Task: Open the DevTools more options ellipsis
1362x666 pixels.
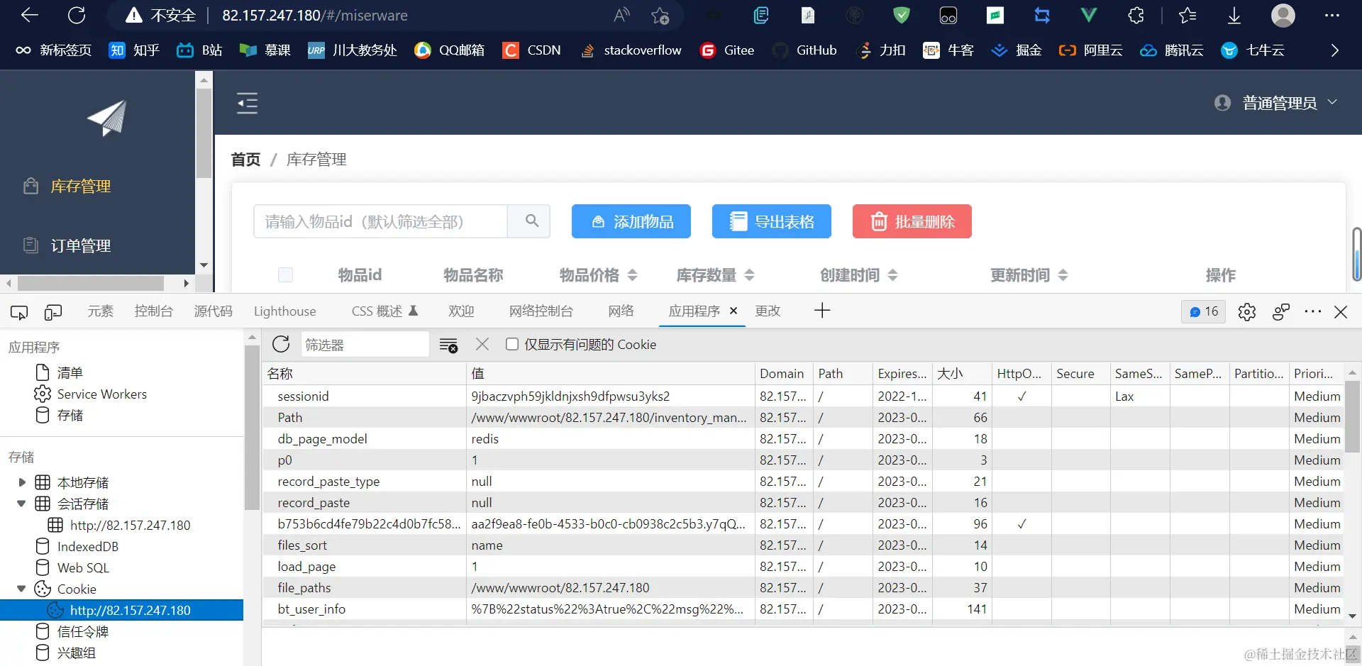Action: [x=1313, y=311]
